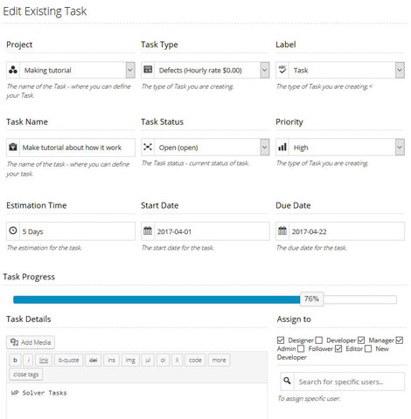Screen dimensions: 411x419
Task: Click the close tags button
Action: [25, 374]
